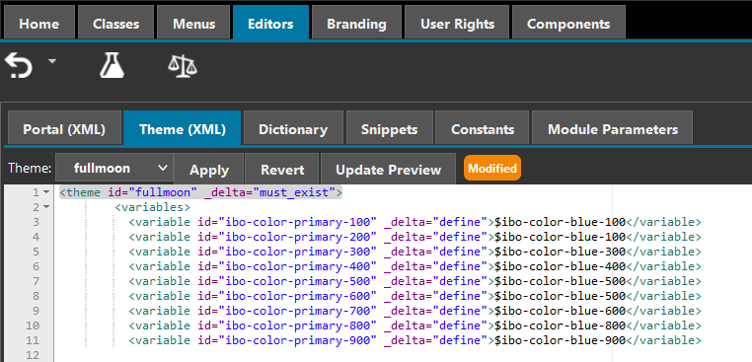Click the lab flask icon

[112, 66]
